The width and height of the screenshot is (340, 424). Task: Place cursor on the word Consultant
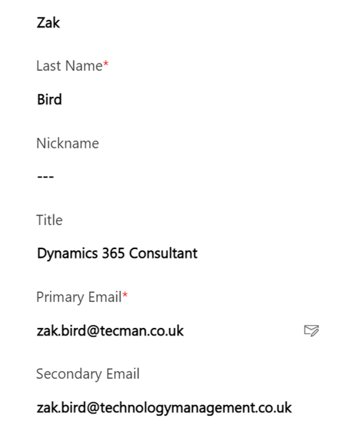[164, 254]
